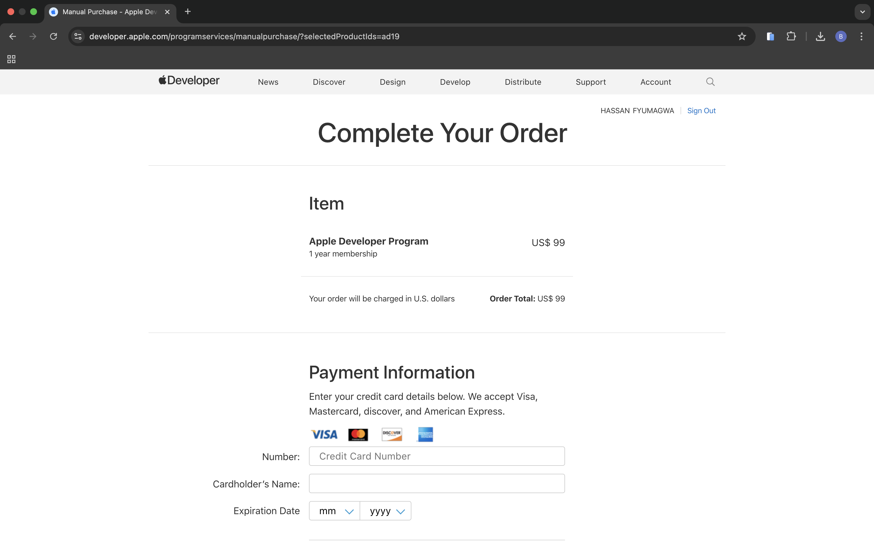
Task: Open the profile avatar labeled B
Action: [x=841, y=36]
